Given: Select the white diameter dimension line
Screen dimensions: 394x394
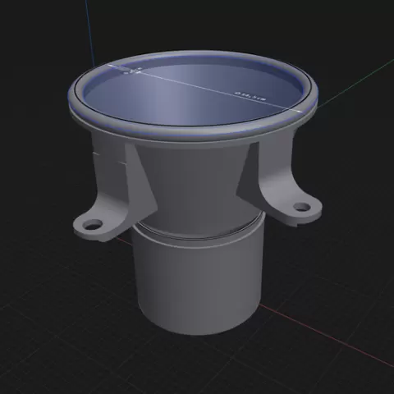Looking at the screenshot, I should point(204,88).
